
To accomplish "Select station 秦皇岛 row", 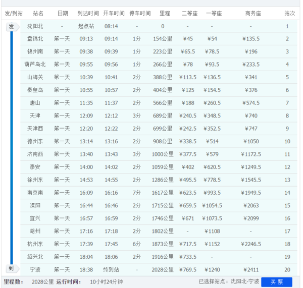I will (159, 90).
